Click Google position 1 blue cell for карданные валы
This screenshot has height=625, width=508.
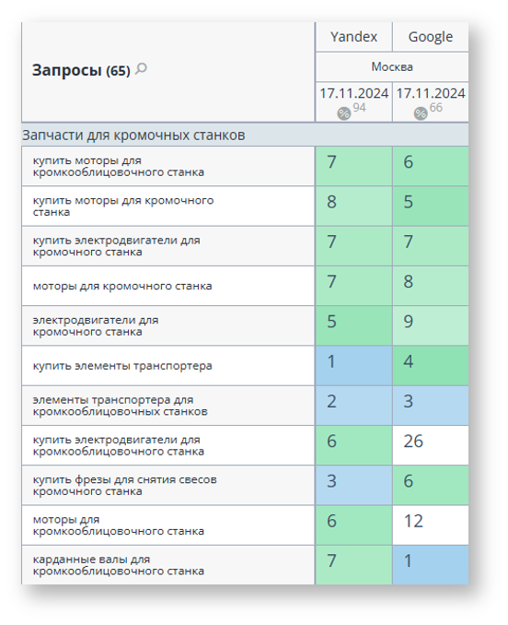[x=431, y=565]
